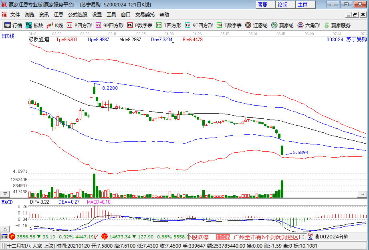The width and height of the screenshot is (369, 250).
Task: Open the 六角形 tool
Action: click(307, 25)
